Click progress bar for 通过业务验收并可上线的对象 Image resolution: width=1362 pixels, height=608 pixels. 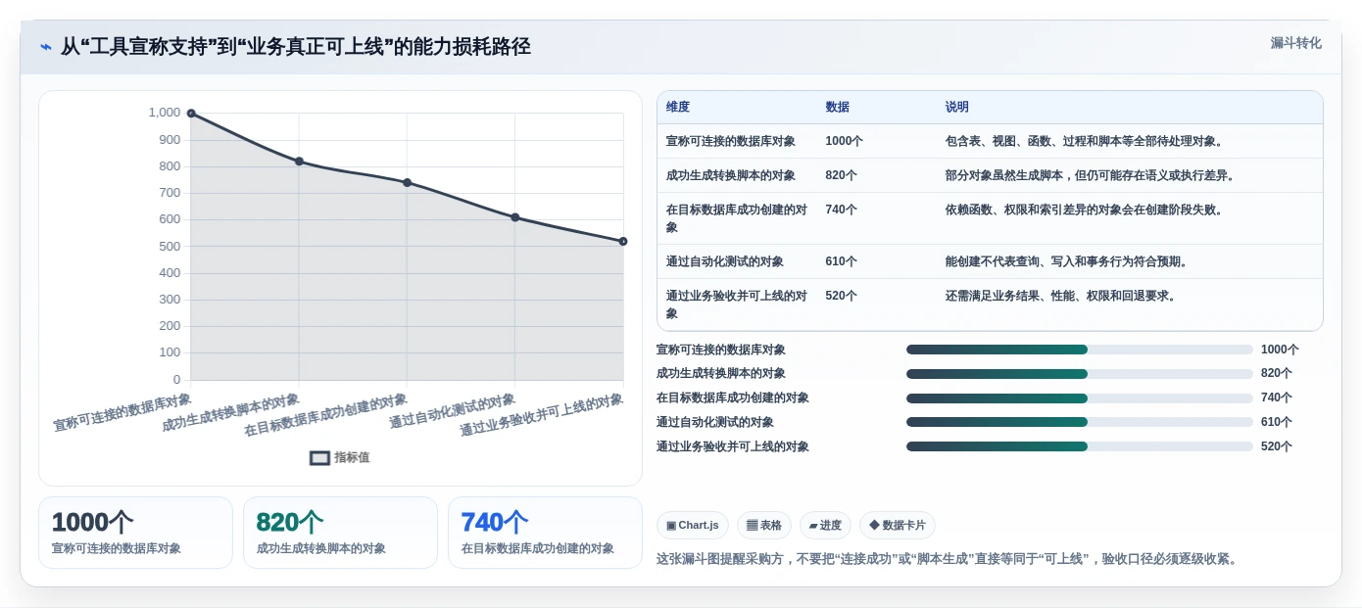(1079, 446)
